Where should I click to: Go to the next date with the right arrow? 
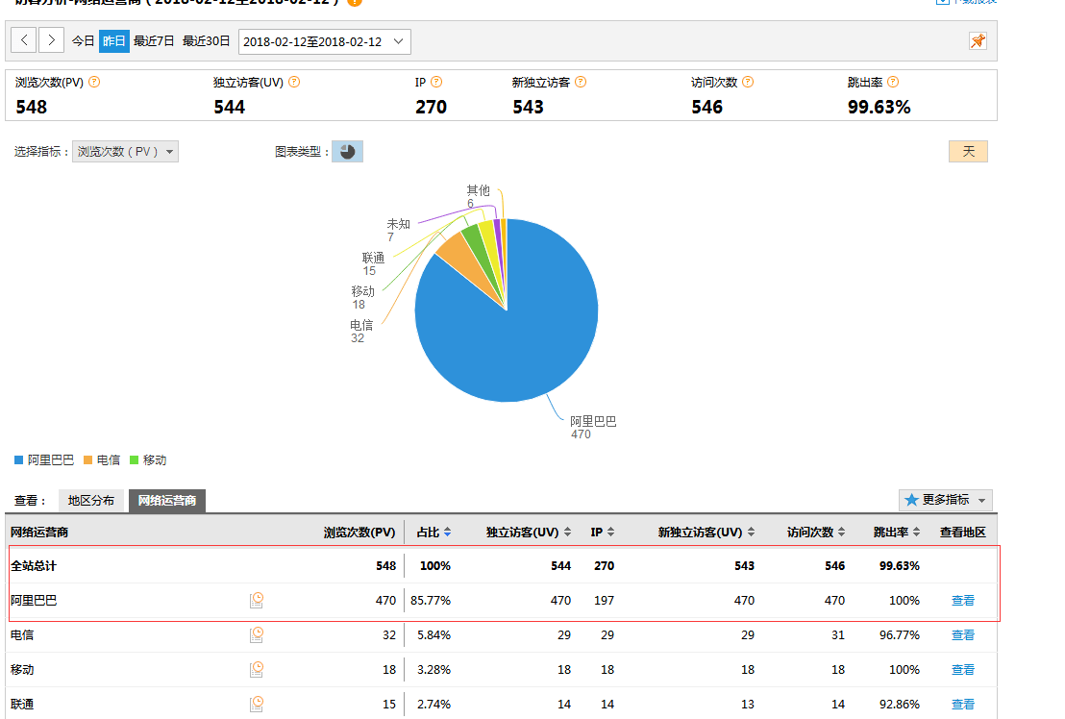pos(52,41)
